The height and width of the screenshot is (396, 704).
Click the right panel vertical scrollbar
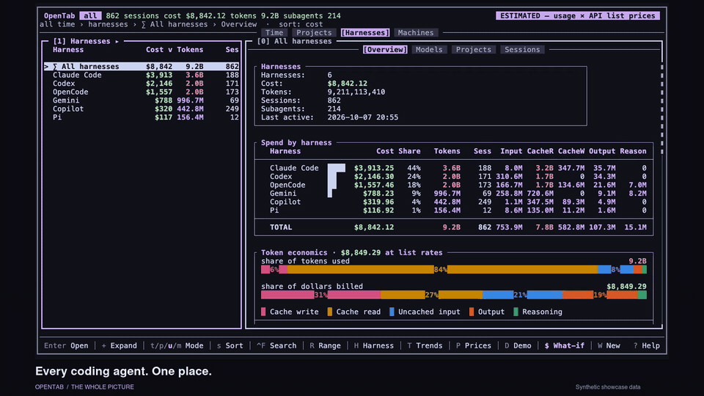(661, 109)
